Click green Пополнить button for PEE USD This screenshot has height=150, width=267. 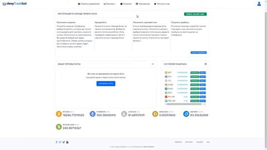195,101
